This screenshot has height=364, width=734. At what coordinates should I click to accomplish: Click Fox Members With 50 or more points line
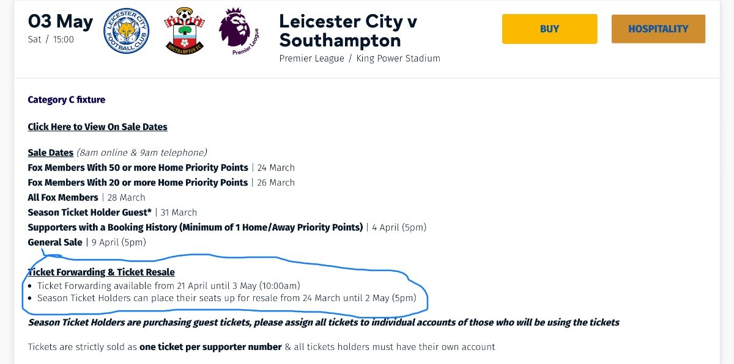point(161,167)
